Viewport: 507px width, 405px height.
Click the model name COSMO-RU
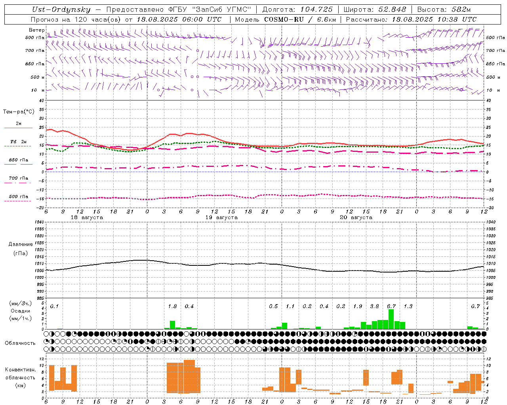click(285, 19)
